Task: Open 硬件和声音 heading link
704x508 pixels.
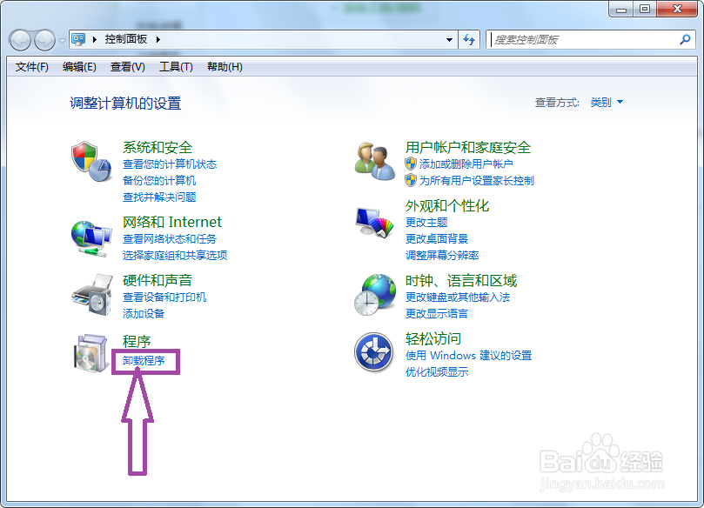Action: [x=158, y=280]
